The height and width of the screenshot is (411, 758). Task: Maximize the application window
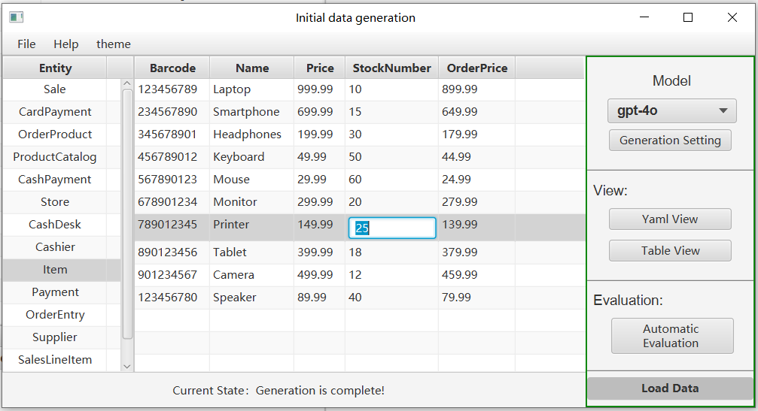click(687, 17)
